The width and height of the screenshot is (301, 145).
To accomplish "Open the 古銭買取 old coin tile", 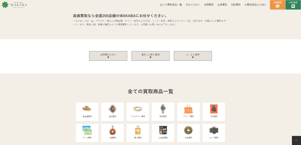I will [x=188, y=133].
